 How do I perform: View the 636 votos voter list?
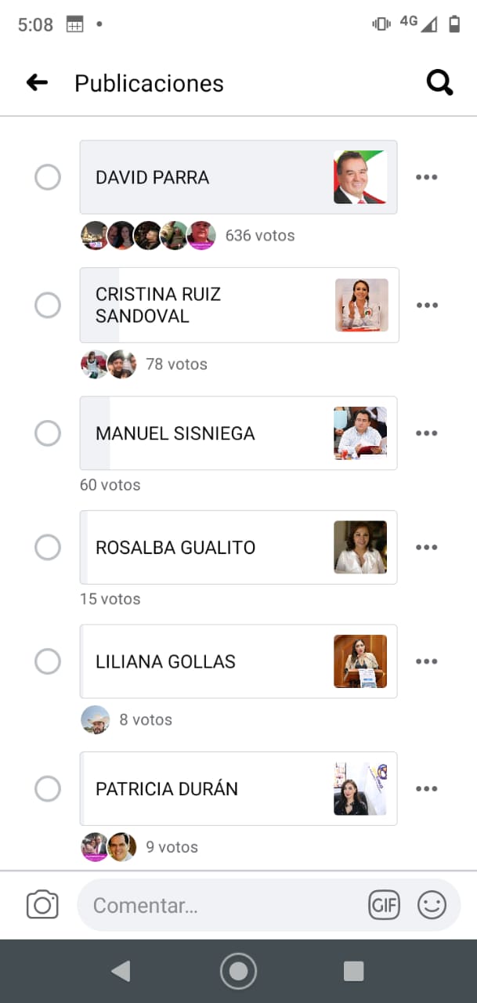click(259, 235)
